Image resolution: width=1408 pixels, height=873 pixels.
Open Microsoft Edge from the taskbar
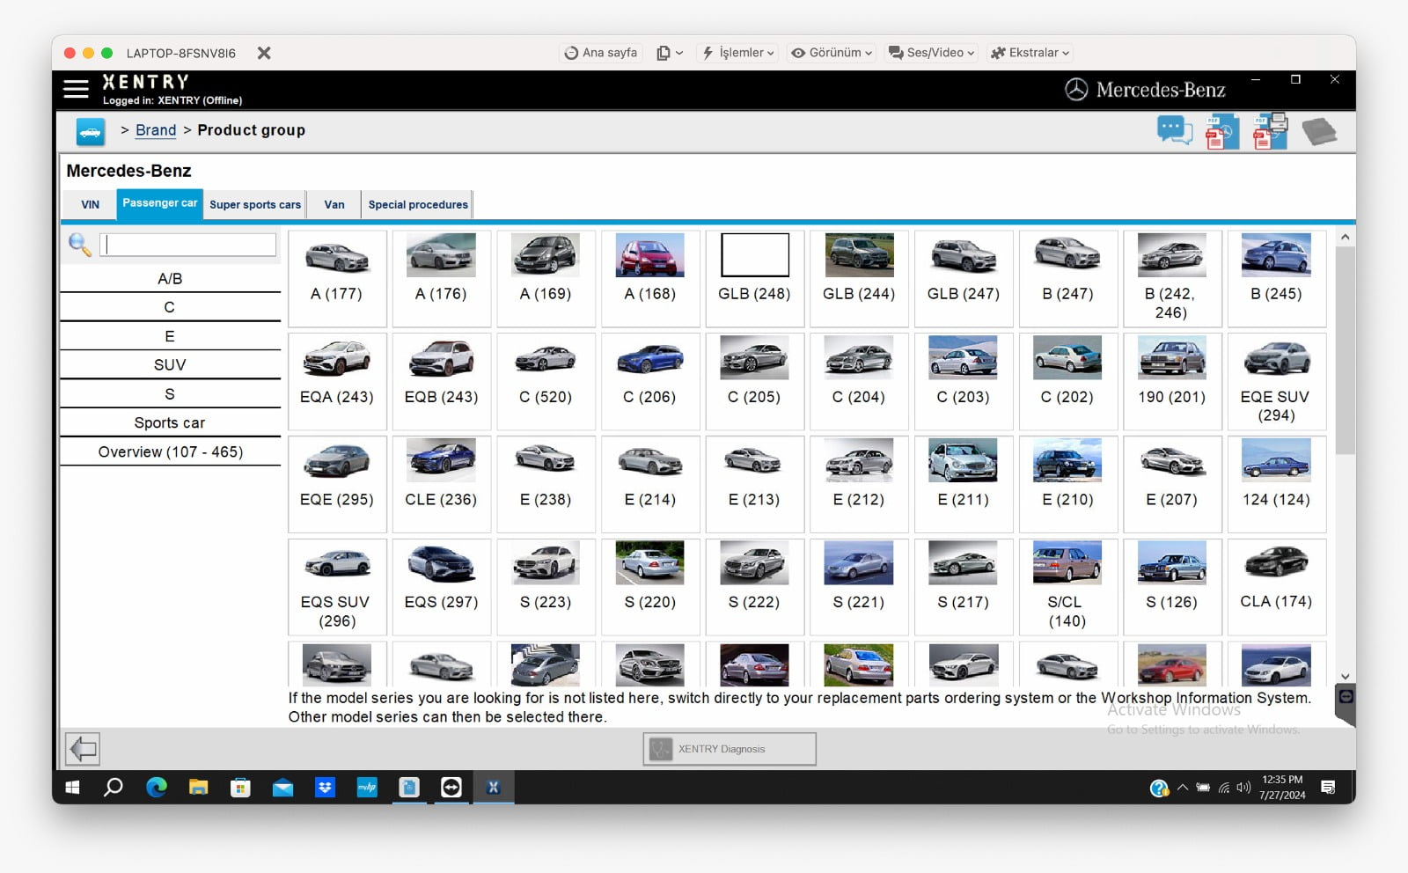[157, 788]
